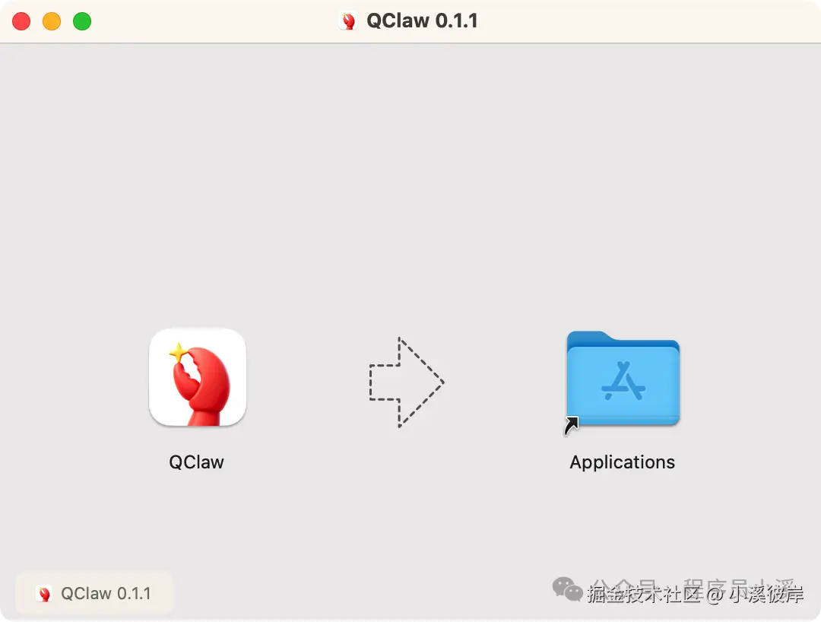Close the QClaw 0.1.1 window
Image resolution: width=821 pixels, height=622 pixels.
(21, 21)
